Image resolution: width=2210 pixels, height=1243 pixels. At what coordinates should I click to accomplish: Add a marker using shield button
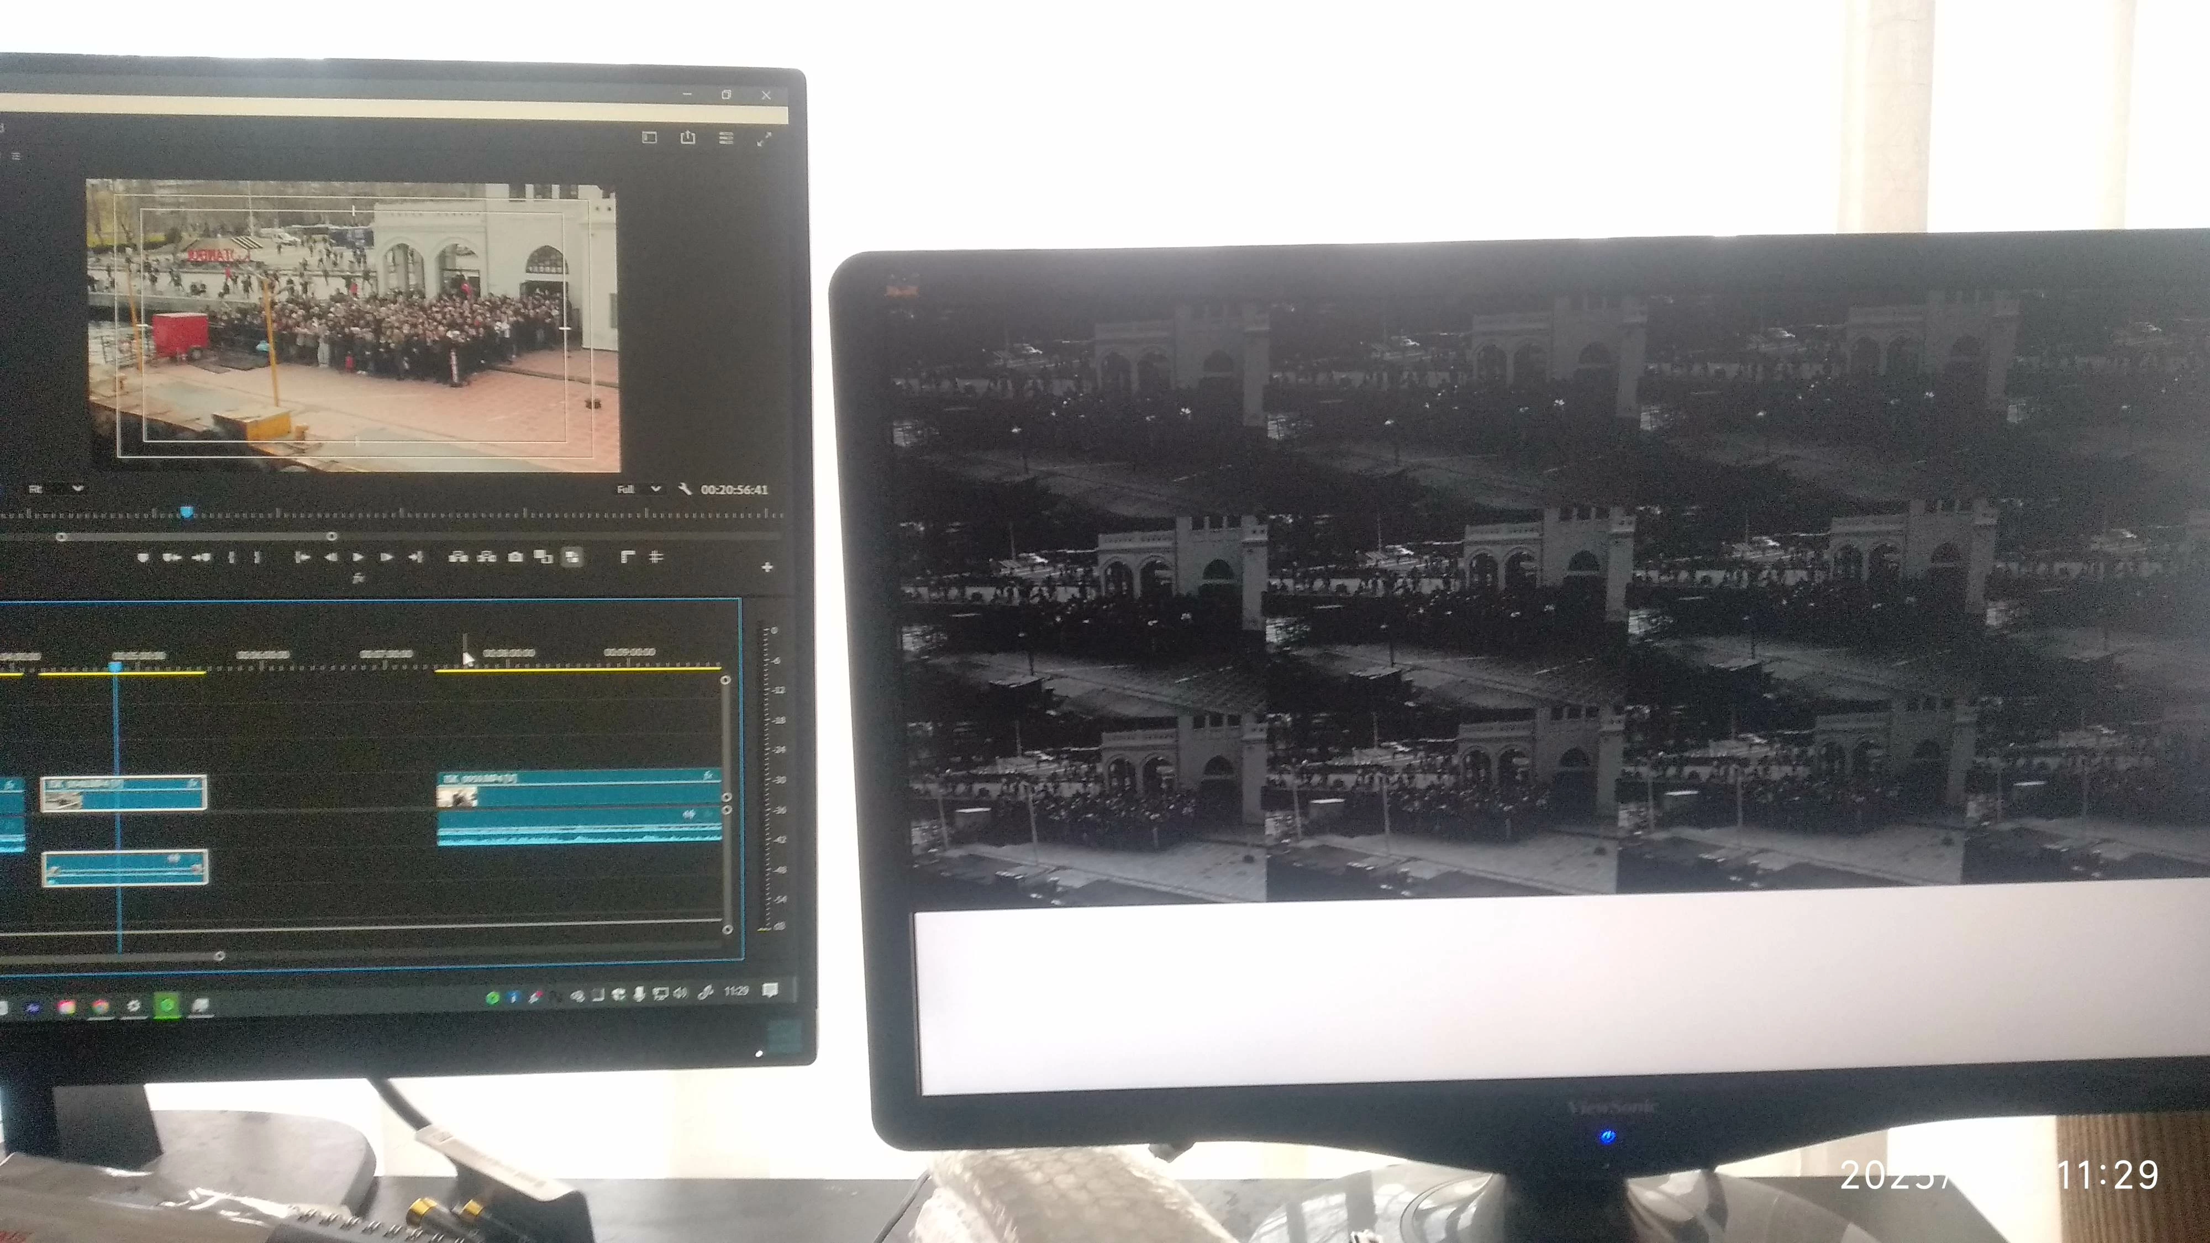(x=143, y=557)
